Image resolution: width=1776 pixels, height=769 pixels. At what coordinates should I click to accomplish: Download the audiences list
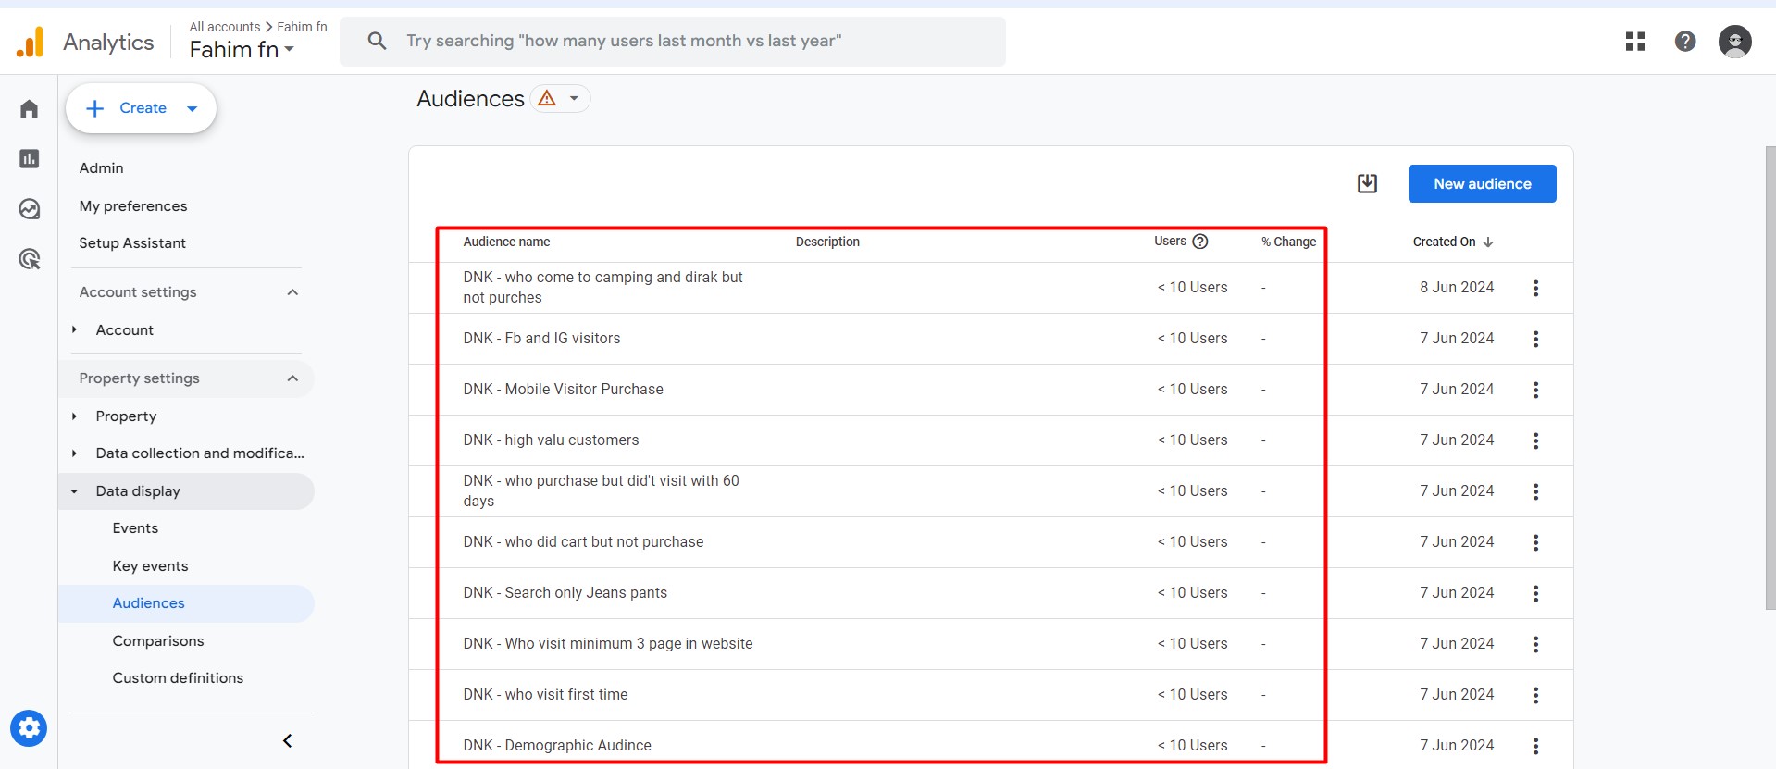[1367, 183]
